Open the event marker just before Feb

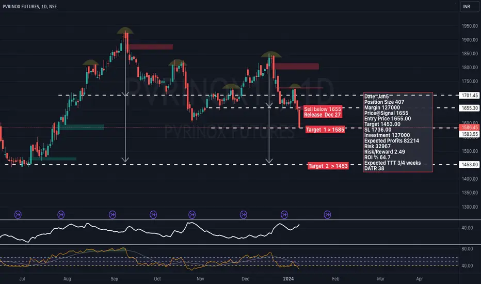click(x=327, y=215)
